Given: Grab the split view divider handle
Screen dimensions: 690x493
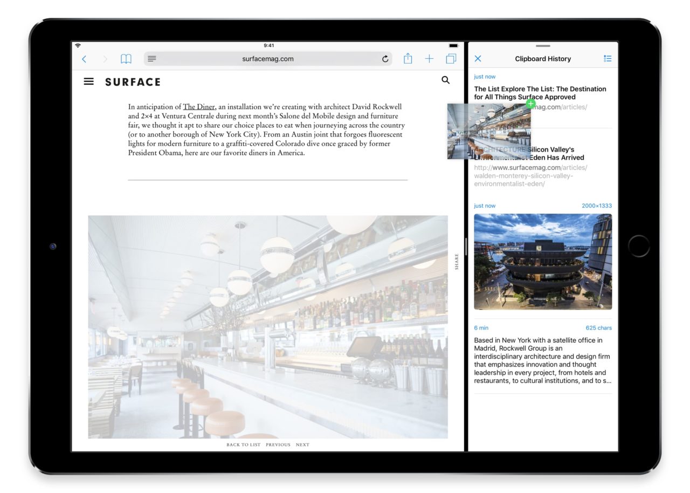Looking at the screenshot, I should click(466, 246).
